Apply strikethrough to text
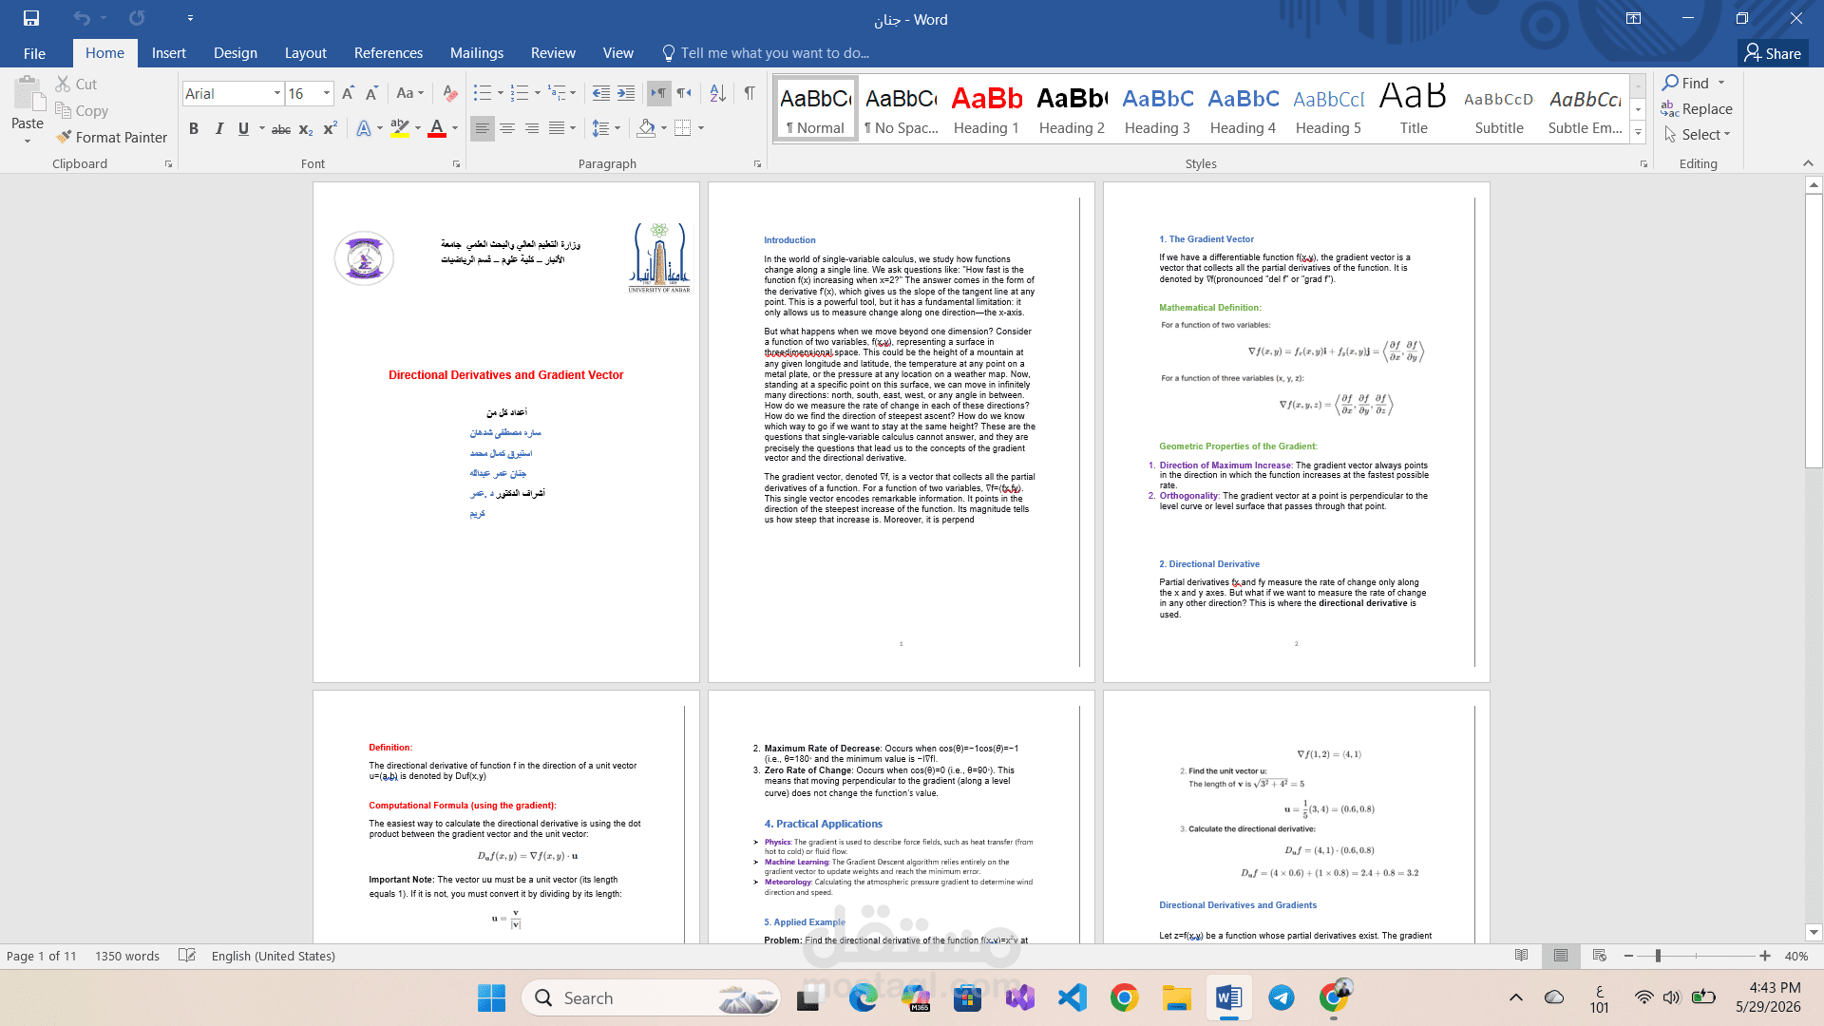1824x1026 pixels. coord(281,128)
